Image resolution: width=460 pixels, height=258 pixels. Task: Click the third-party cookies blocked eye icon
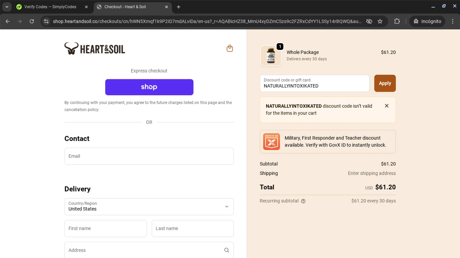(369, 21)
